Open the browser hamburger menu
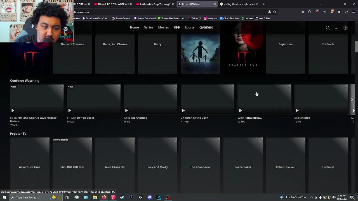 tap(354, 12)
